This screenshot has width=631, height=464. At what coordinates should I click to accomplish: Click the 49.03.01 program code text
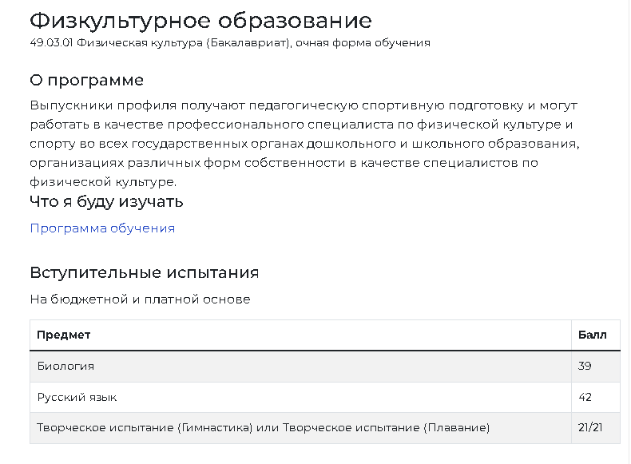[50, 43]
